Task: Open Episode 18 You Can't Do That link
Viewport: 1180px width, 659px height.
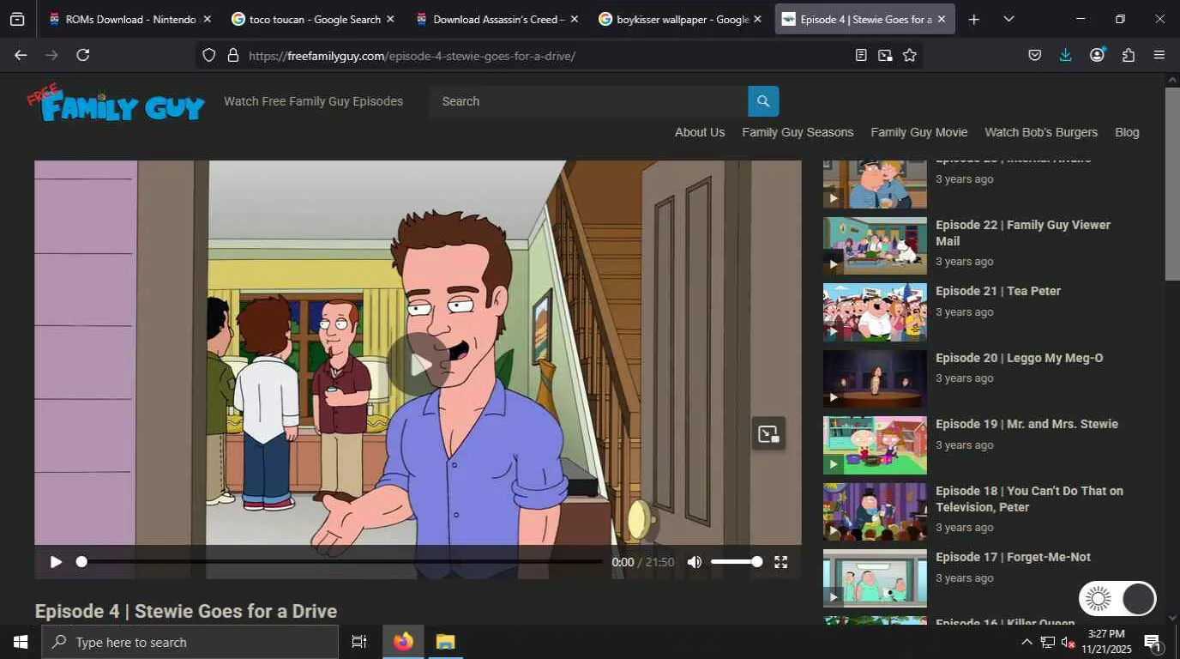Action: [x=1029, y=499]
